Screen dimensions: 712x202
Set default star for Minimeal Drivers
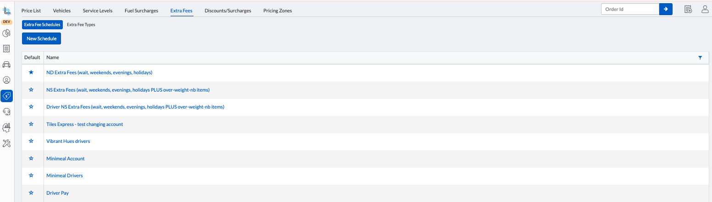click(31, 175)
